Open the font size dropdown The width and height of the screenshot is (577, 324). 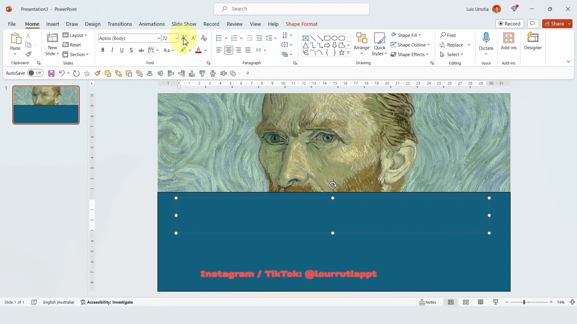tap(176, 38)
